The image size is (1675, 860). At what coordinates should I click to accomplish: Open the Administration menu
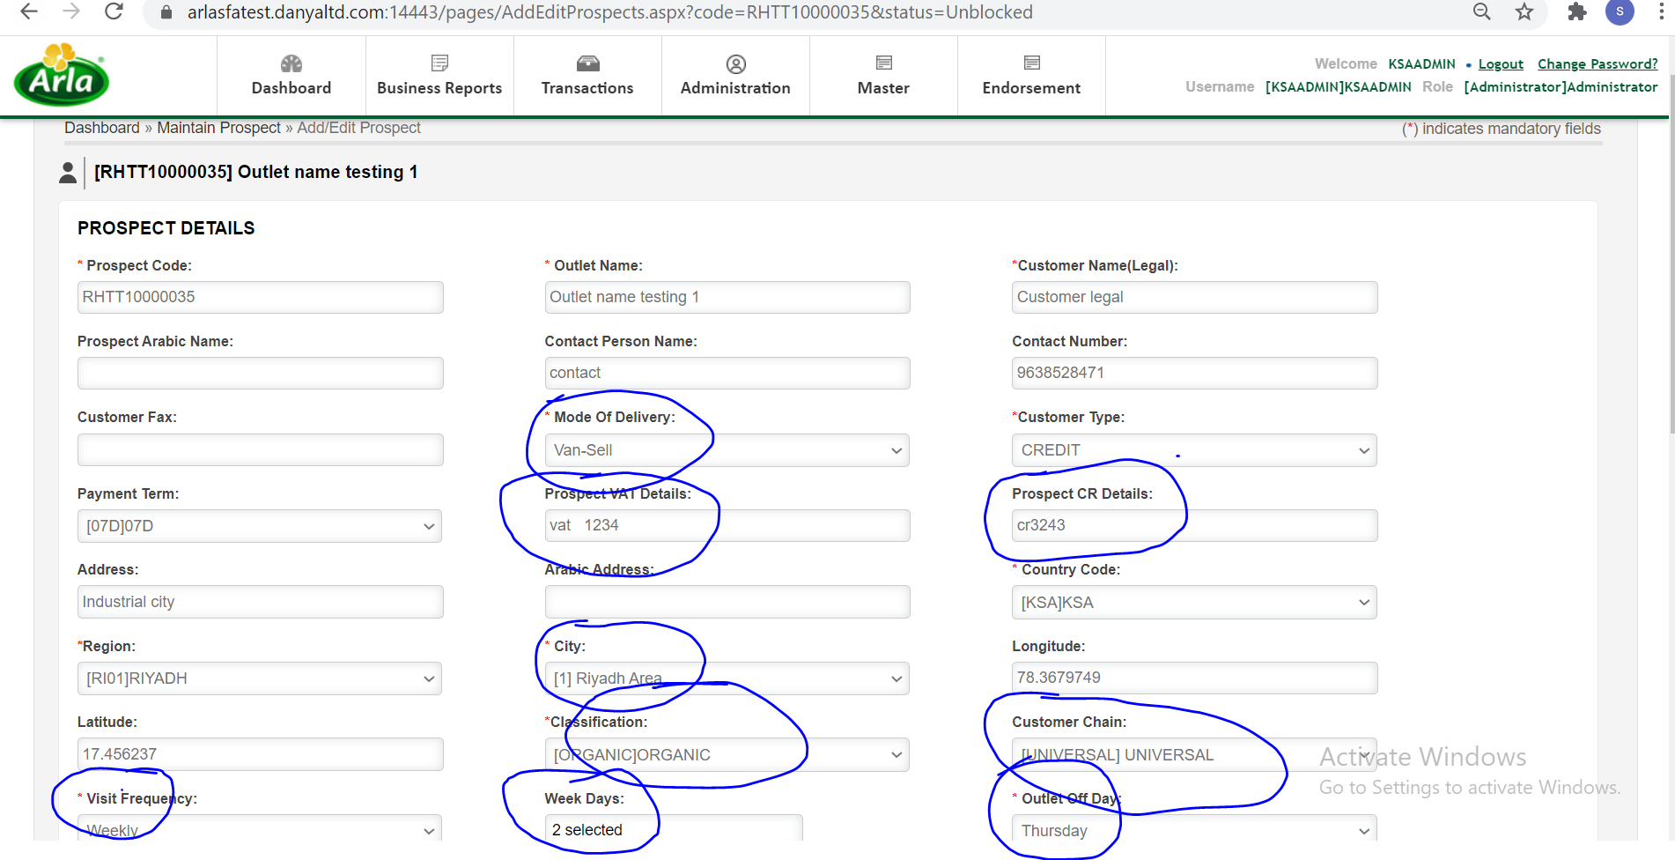coord(735,76)
